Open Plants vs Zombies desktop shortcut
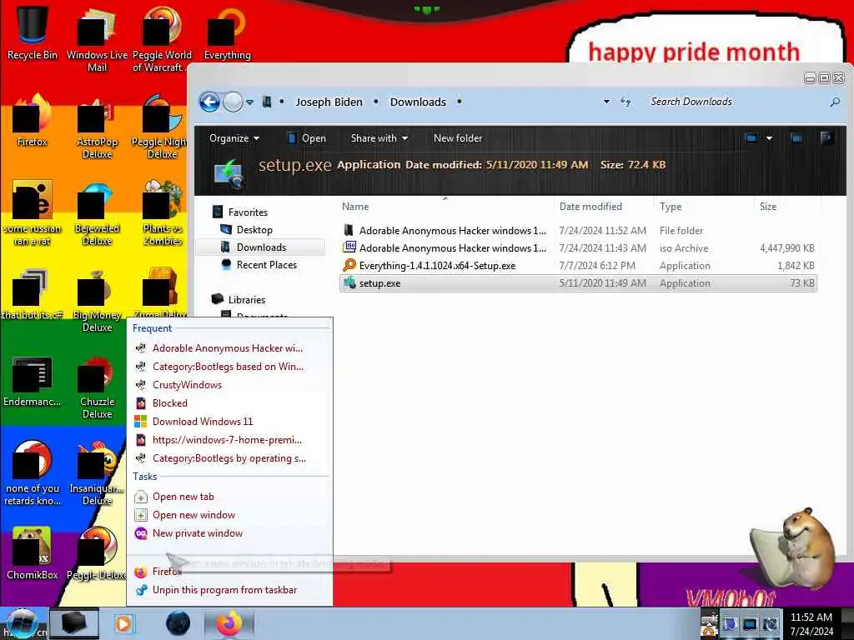 [163, 214]
